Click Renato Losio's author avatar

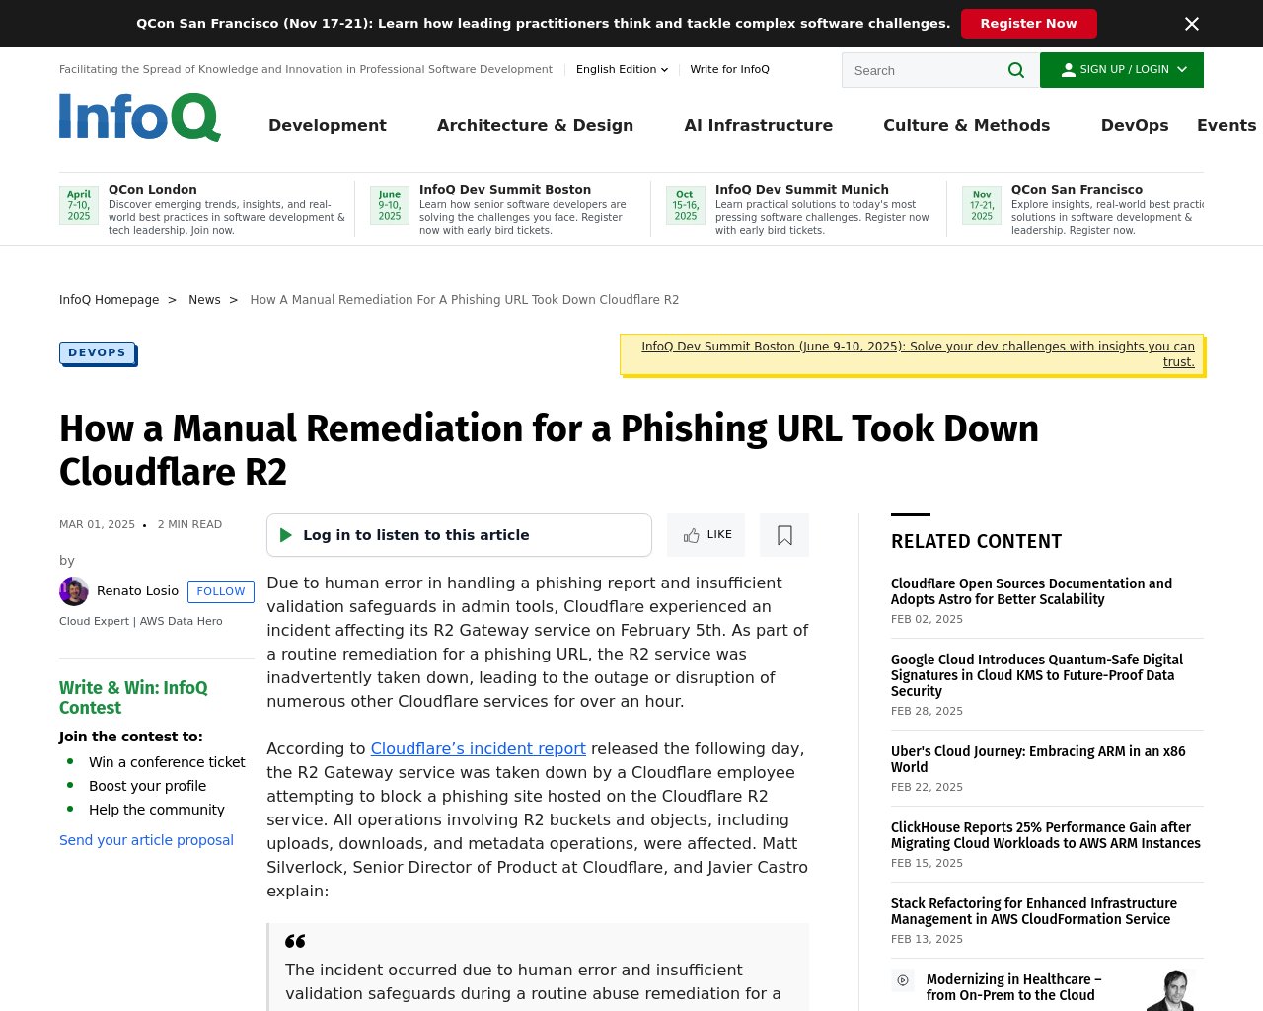(74, 591)
